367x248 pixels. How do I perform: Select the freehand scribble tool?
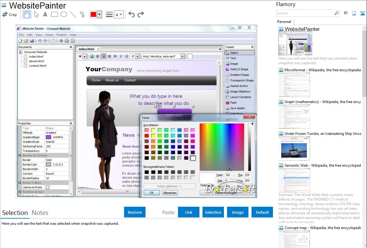pos(82,14)
